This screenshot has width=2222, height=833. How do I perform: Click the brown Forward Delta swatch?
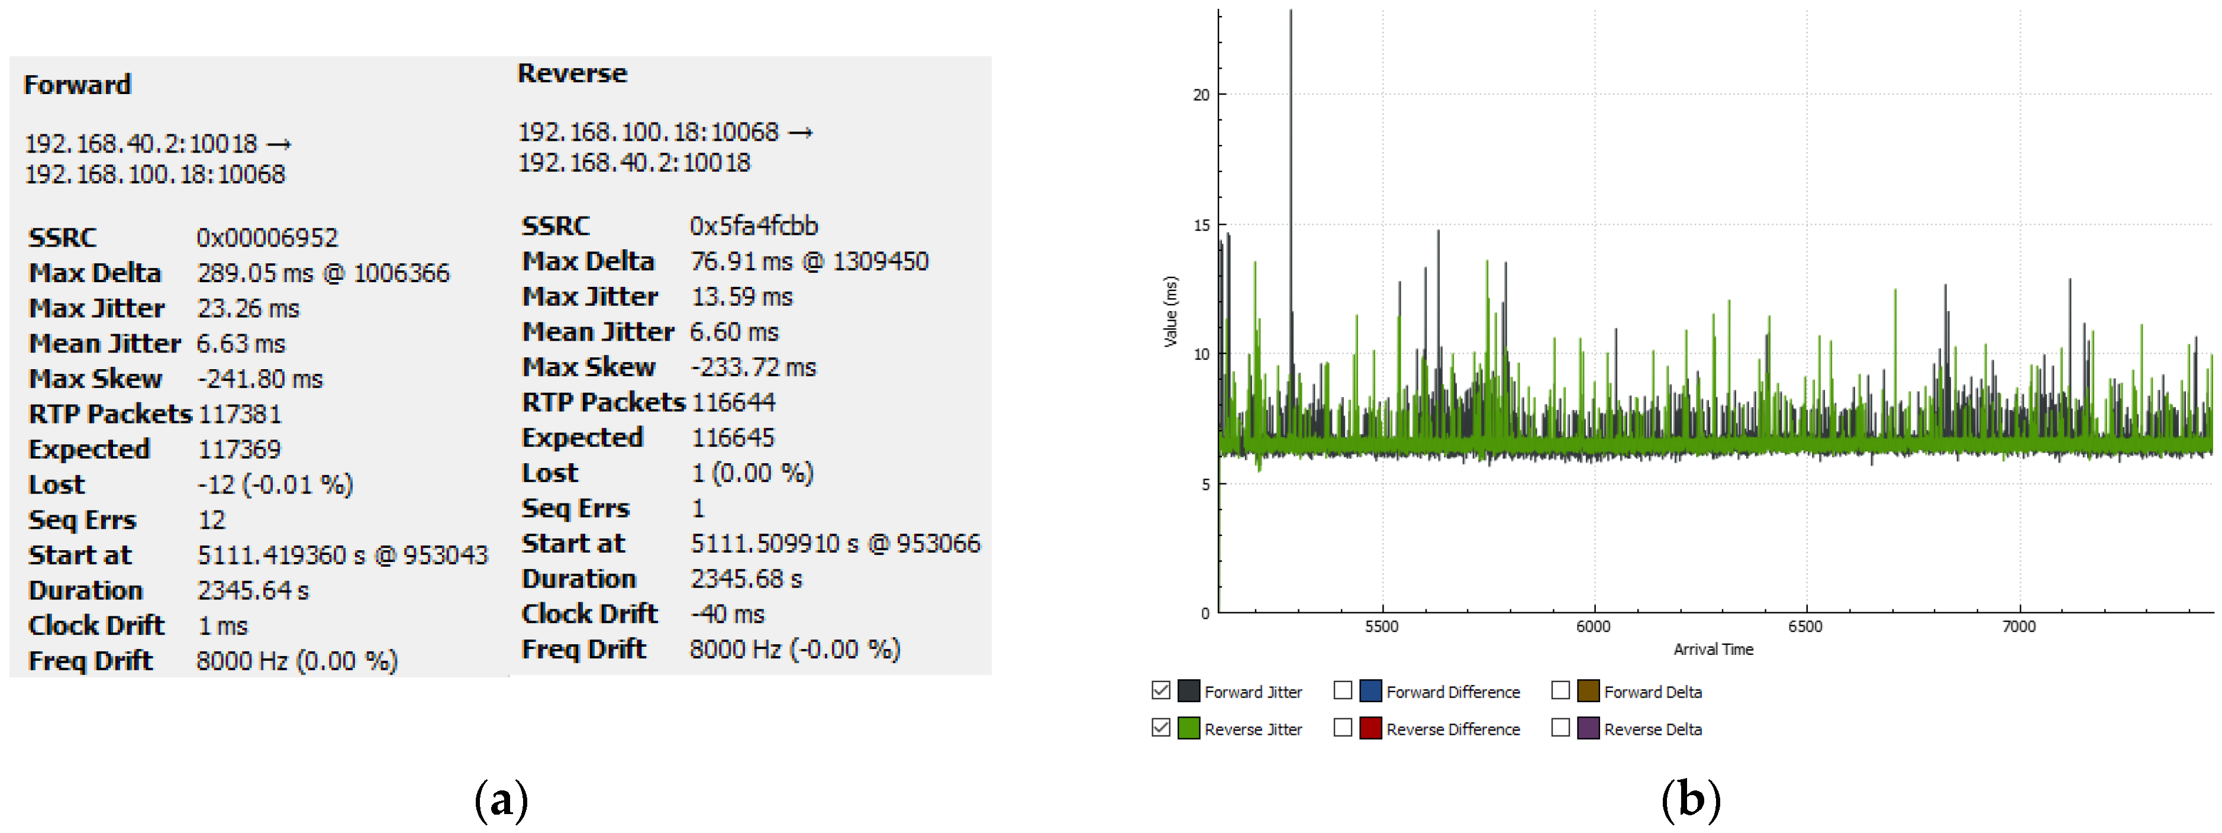(x=1588, y=691)
